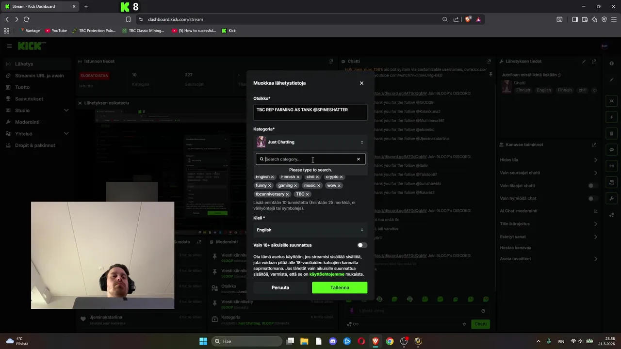Toggle Vain hymiöitä chat switch
Screen dimensions: 621x349
click(593, 199)
